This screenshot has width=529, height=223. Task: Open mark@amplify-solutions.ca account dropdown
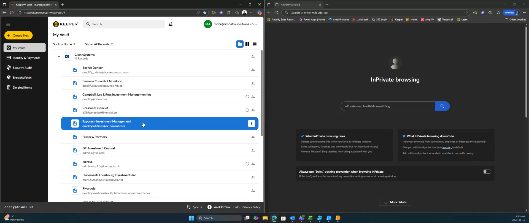231,24
